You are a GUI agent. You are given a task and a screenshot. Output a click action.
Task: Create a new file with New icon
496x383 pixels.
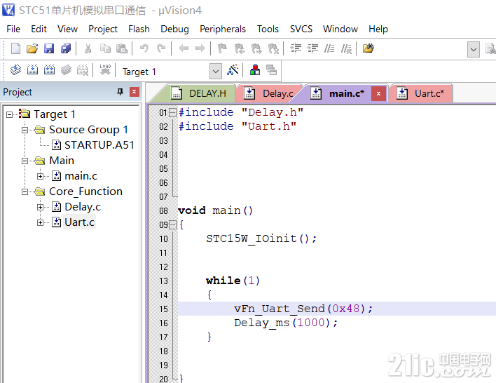click(x=15, y=48)
